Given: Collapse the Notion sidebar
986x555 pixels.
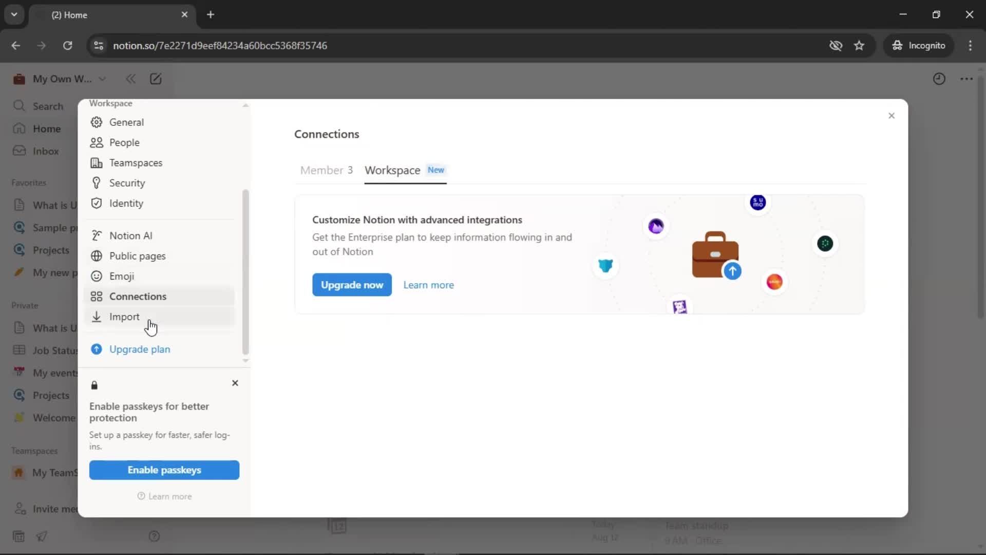Looking at the screenshot, I should tap(130, 79).
